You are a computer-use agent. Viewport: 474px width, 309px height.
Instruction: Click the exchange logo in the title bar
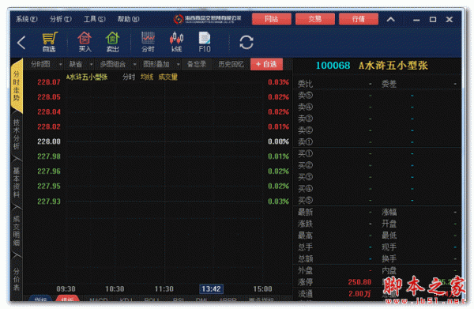point(207,19)
